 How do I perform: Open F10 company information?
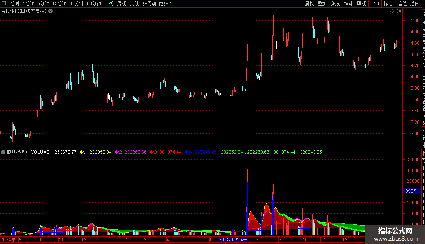[375, 3]
